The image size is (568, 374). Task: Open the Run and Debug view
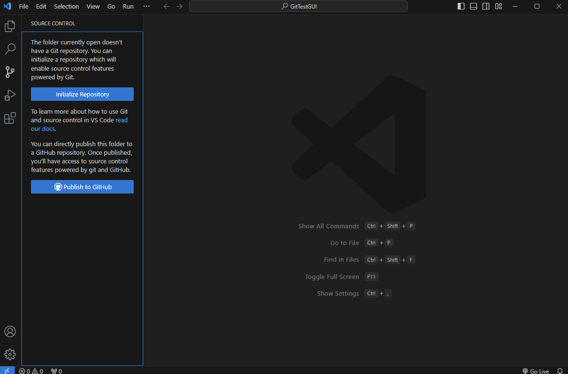pyautogui.click(x=10, y=95)
